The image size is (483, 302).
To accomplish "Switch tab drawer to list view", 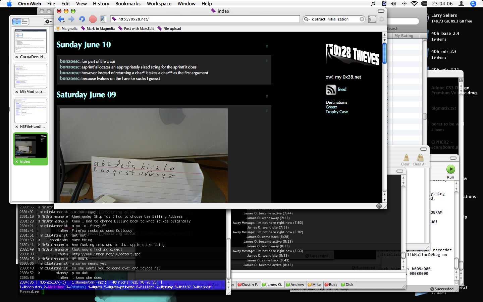I will click(25, 21).
